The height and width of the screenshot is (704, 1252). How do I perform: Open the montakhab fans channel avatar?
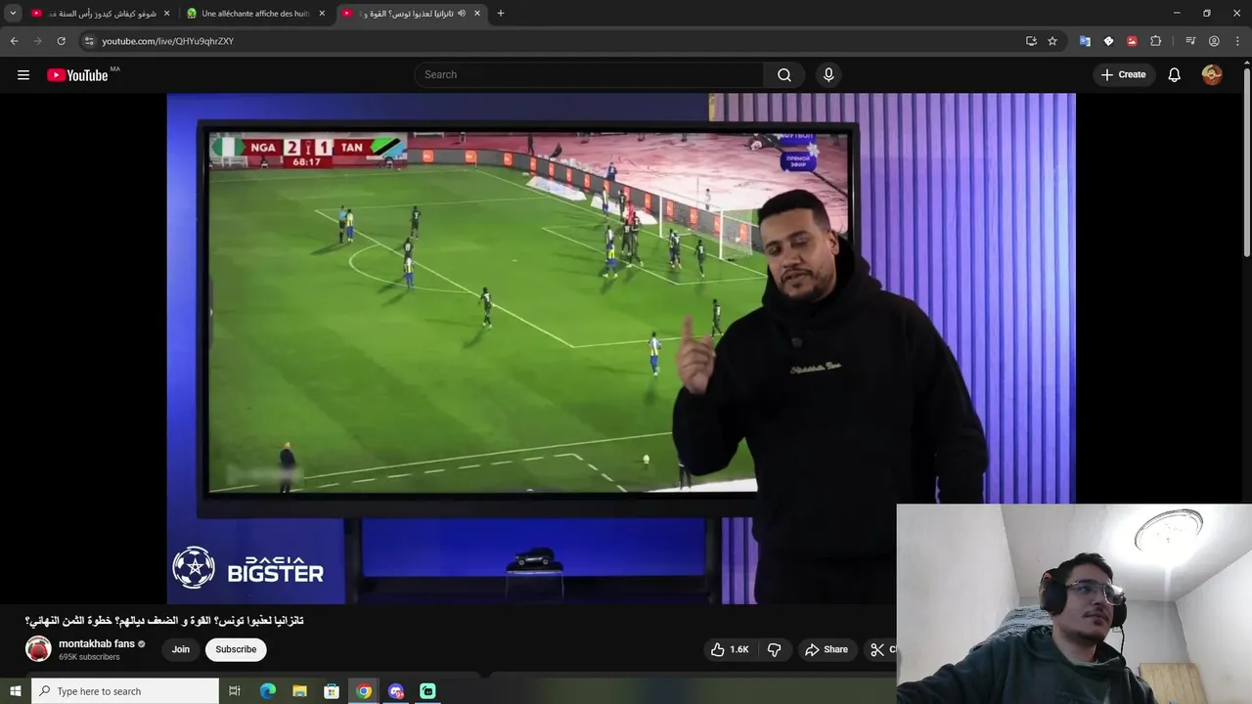pyautogui.click(x=38, y=649)
